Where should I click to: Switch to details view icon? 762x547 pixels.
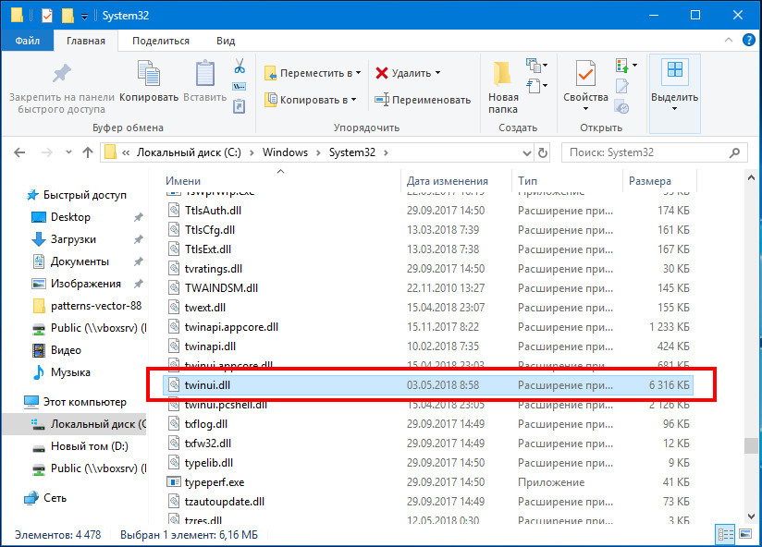coord(726,534)
